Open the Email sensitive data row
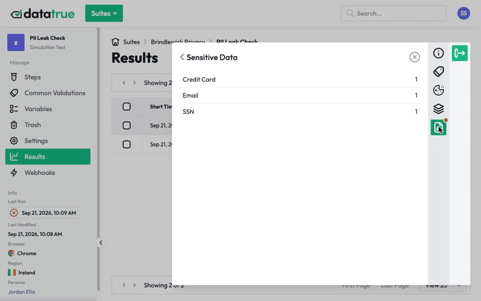 point(300,96)
